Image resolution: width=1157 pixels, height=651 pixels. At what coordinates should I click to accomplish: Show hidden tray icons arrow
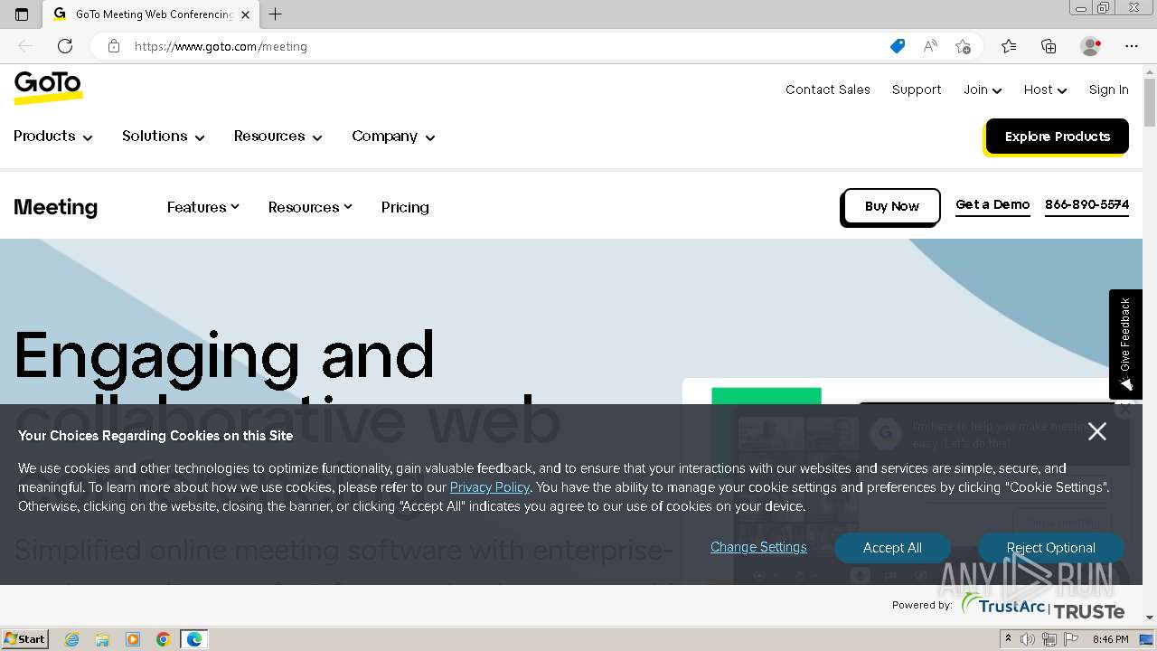click(1008, 639)
